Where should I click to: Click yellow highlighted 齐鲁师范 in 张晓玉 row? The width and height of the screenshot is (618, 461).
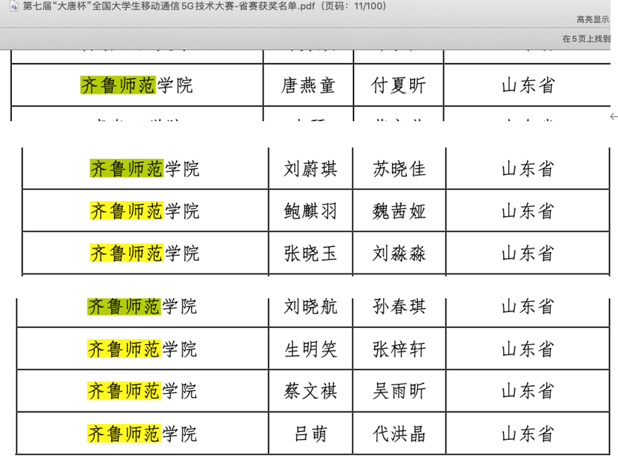pos(126,253)
